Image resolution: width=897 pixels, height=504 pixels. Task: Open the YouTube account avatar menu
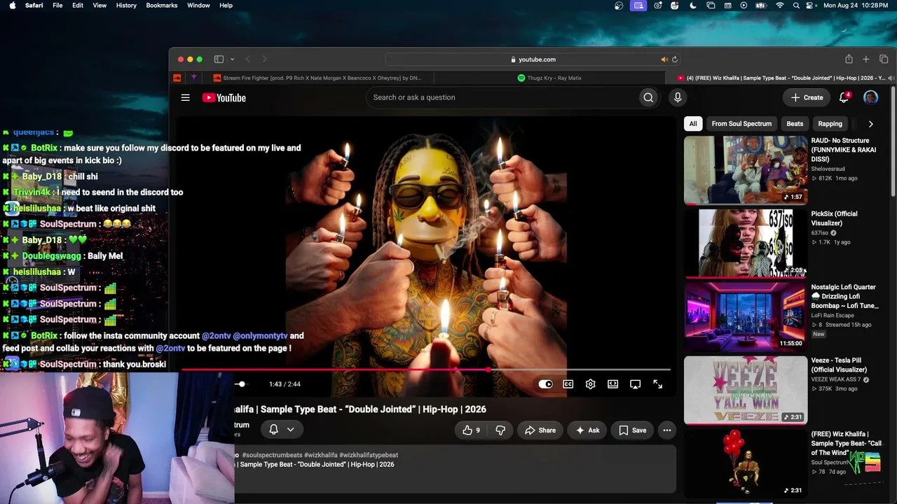pos(870,97)
